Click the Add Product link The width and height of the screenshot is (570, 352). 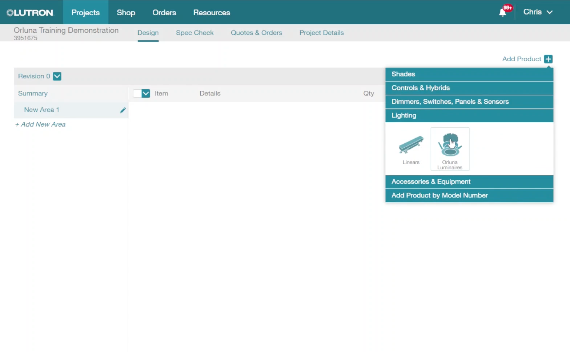(522, 59)
